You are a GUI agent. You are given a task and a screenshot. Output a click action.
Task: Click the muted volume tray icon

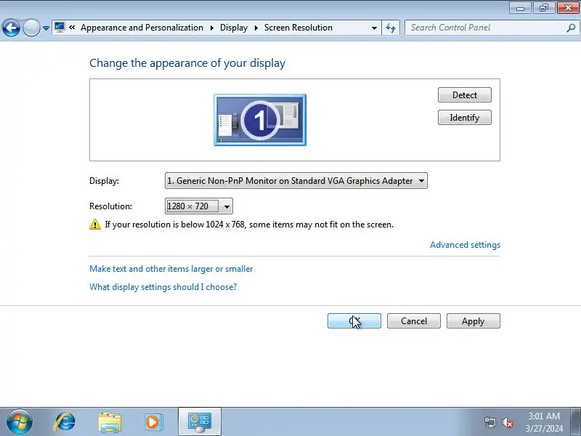(x=507, y=422)
